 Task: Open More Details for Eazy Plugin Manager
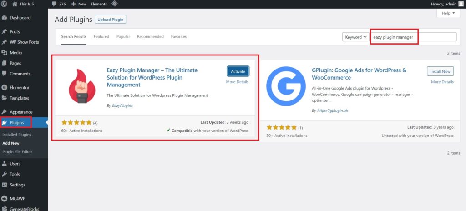237,82
